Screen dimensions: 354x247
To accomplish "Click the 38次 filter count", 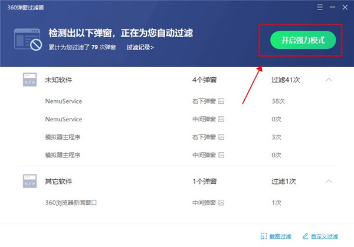I will (x=278, y=101).
